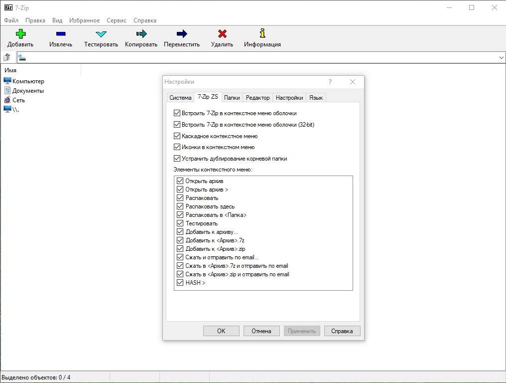Image resolution: width=506 pixels, height=383 pixels.
Task: Click the Тестировать checkmark icon
Action: [x=101, y=34]
